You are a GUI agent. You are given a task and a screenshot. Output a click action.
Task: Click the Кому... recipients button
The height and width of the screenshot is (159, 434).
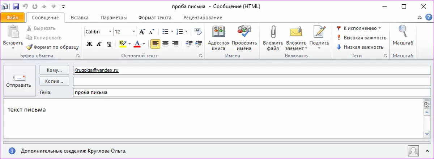pos(54,70)
